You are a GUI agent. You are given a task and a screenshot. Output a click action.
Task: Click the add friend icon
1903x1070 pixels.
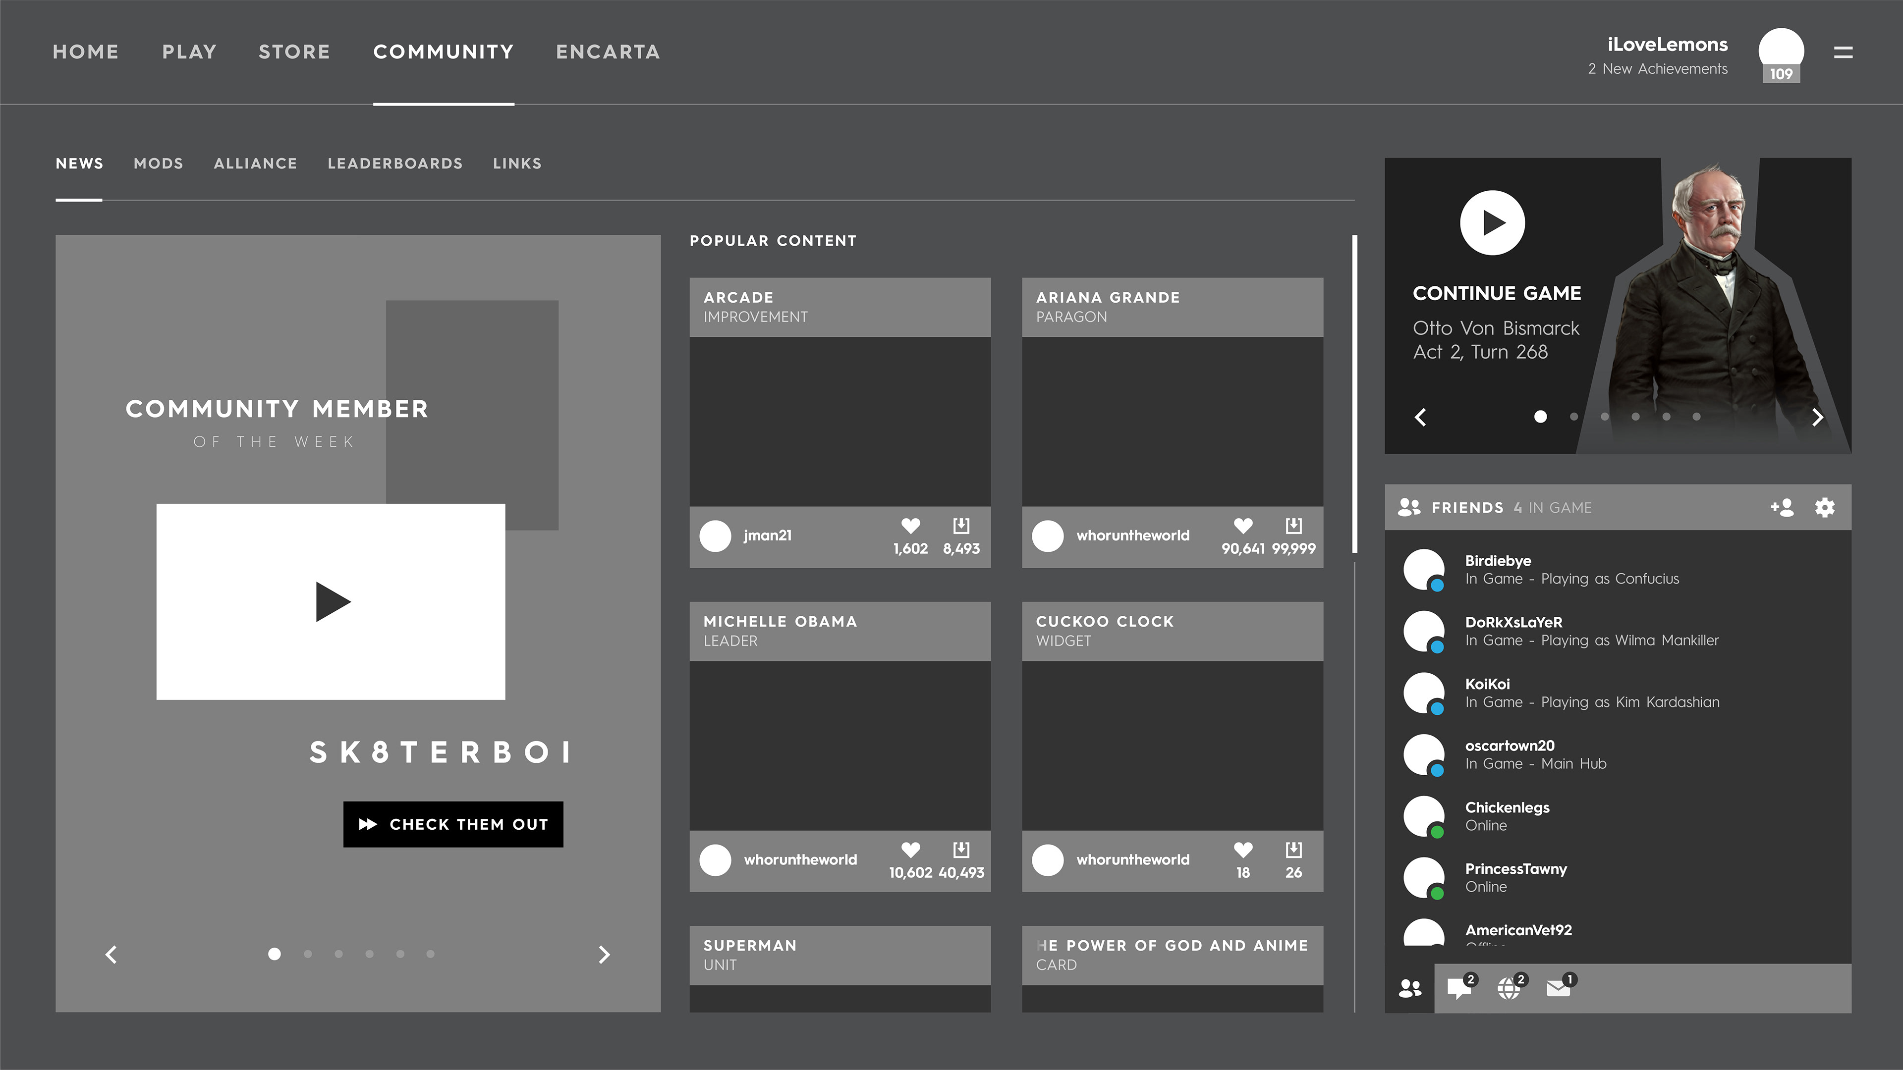[1782, 507]
